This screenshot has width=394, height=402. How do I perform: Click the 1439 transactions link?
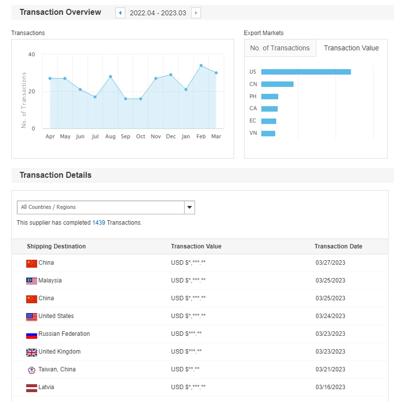click(98, 223)
